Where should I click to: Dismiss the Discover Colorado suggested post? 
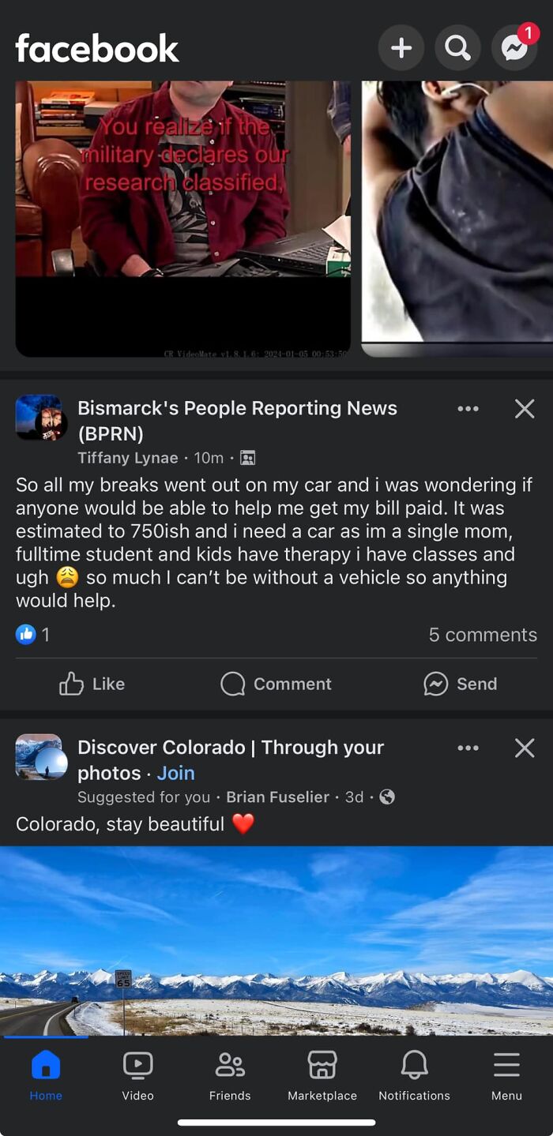pos(525,748)
